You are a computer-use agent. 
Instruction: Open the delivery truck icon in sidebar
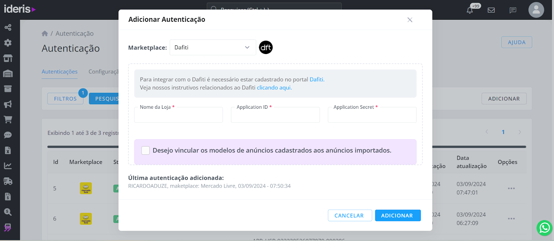[8, 181]
